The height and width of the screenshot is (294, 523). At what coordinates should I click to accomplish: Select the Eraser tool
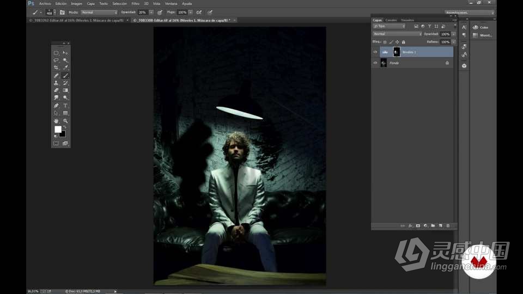click(56, 90)
